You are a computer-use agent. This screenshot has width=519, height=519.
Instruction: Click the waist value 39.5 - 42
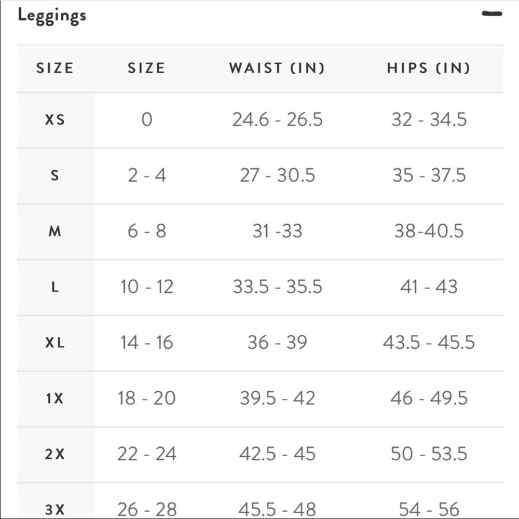tap(277, 399)
